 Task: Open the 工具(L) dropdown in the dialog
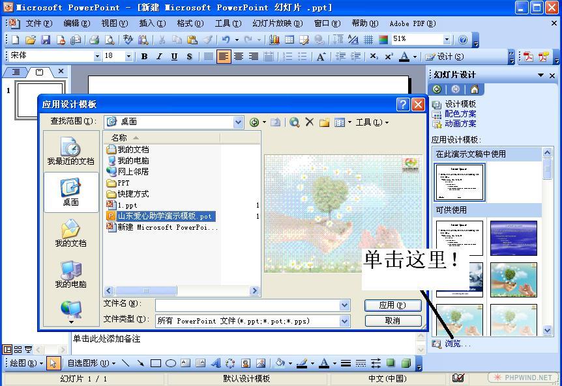point(372,123)
